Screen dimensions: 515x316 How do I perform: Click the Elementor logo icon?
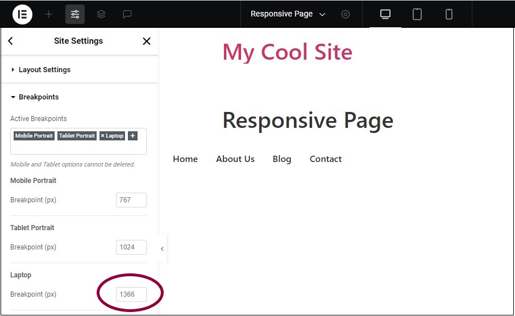click(x=23, y=14)
